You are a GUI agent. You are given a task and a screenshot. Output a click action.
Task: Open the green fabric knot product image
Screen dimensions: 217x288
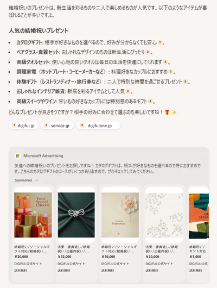point(76,215)
